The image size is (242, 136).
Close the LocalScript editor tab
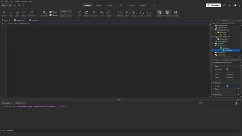point(40,20)
